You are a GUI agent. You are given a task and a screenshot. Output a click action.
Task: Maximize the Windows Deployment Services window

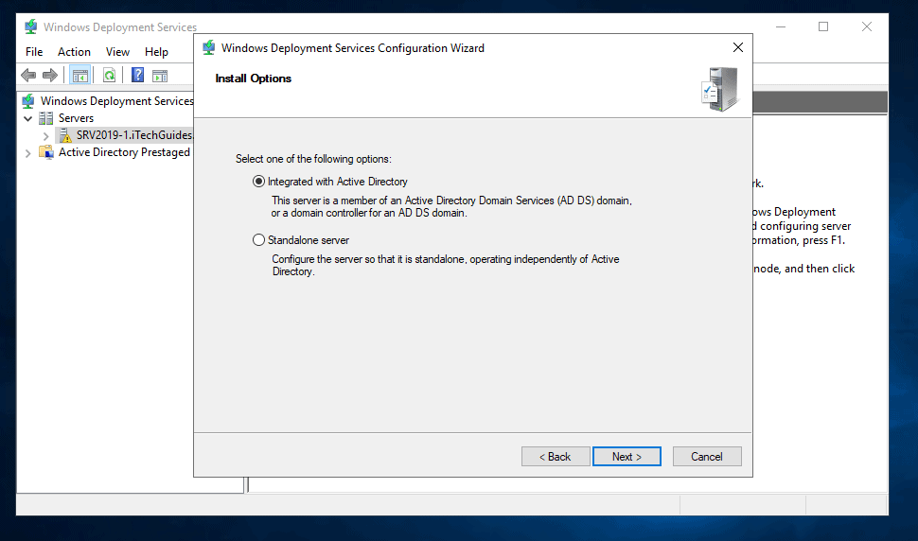823,26
